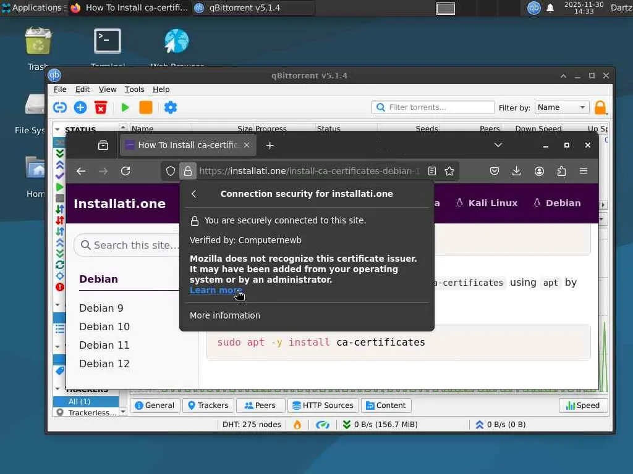Open the Debian 11 sidebar link

coord(104,346)
